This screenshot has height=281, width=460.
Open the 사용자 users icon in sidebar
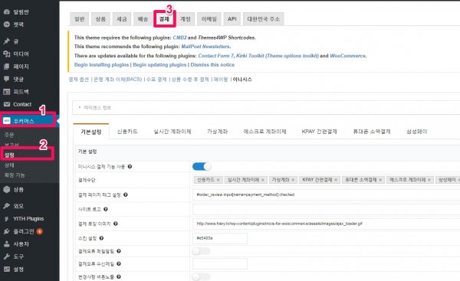(6, 243)
